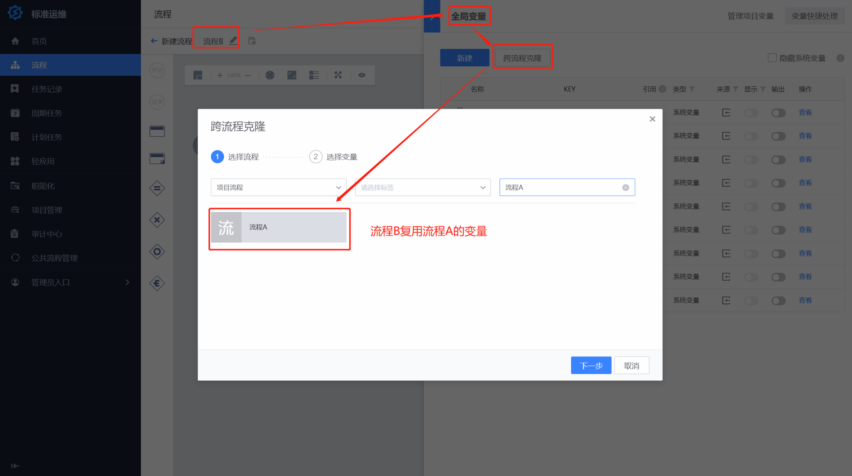
Task: Click the zoom in plus icon
Action: point(220,75)
